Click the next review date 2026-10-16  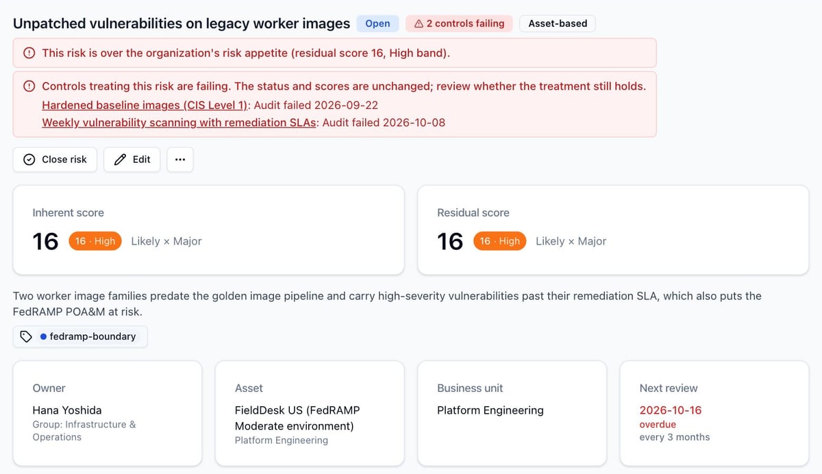671,410
